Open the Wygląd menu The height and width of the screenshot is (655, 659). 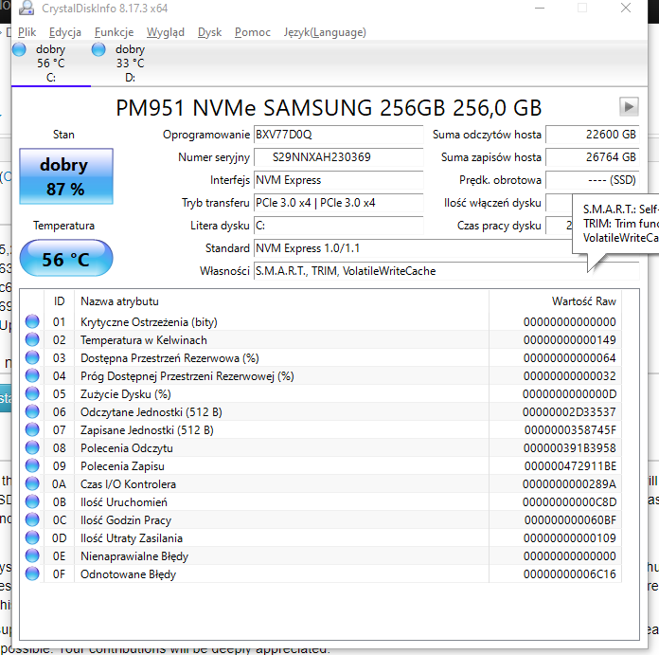(165, 32)
